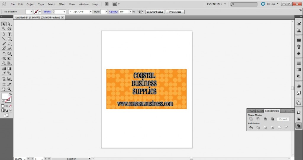The height and width of the screenshot is (160, 303).
Task: Open the Appearance panel icon
Action: [299, 86]
